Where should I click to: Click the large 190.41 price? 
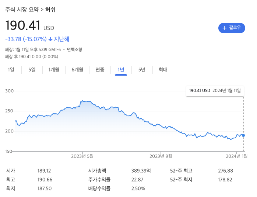click(23, 25)
